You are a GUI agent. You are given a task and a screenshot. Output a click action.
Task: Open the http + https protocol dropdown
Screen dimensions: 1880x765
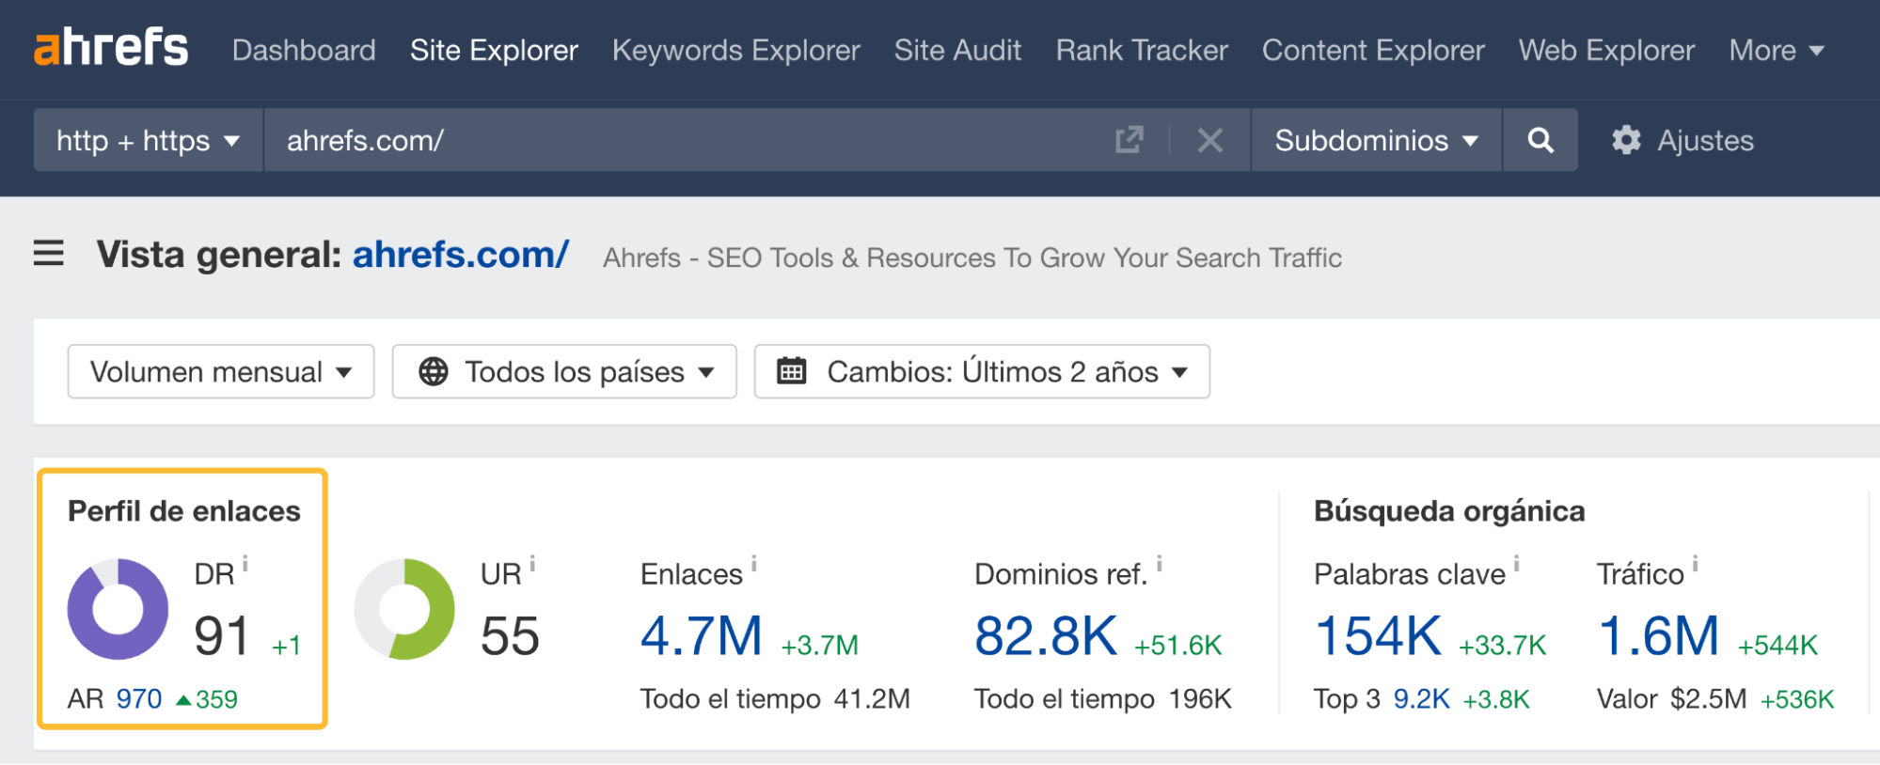148,140
